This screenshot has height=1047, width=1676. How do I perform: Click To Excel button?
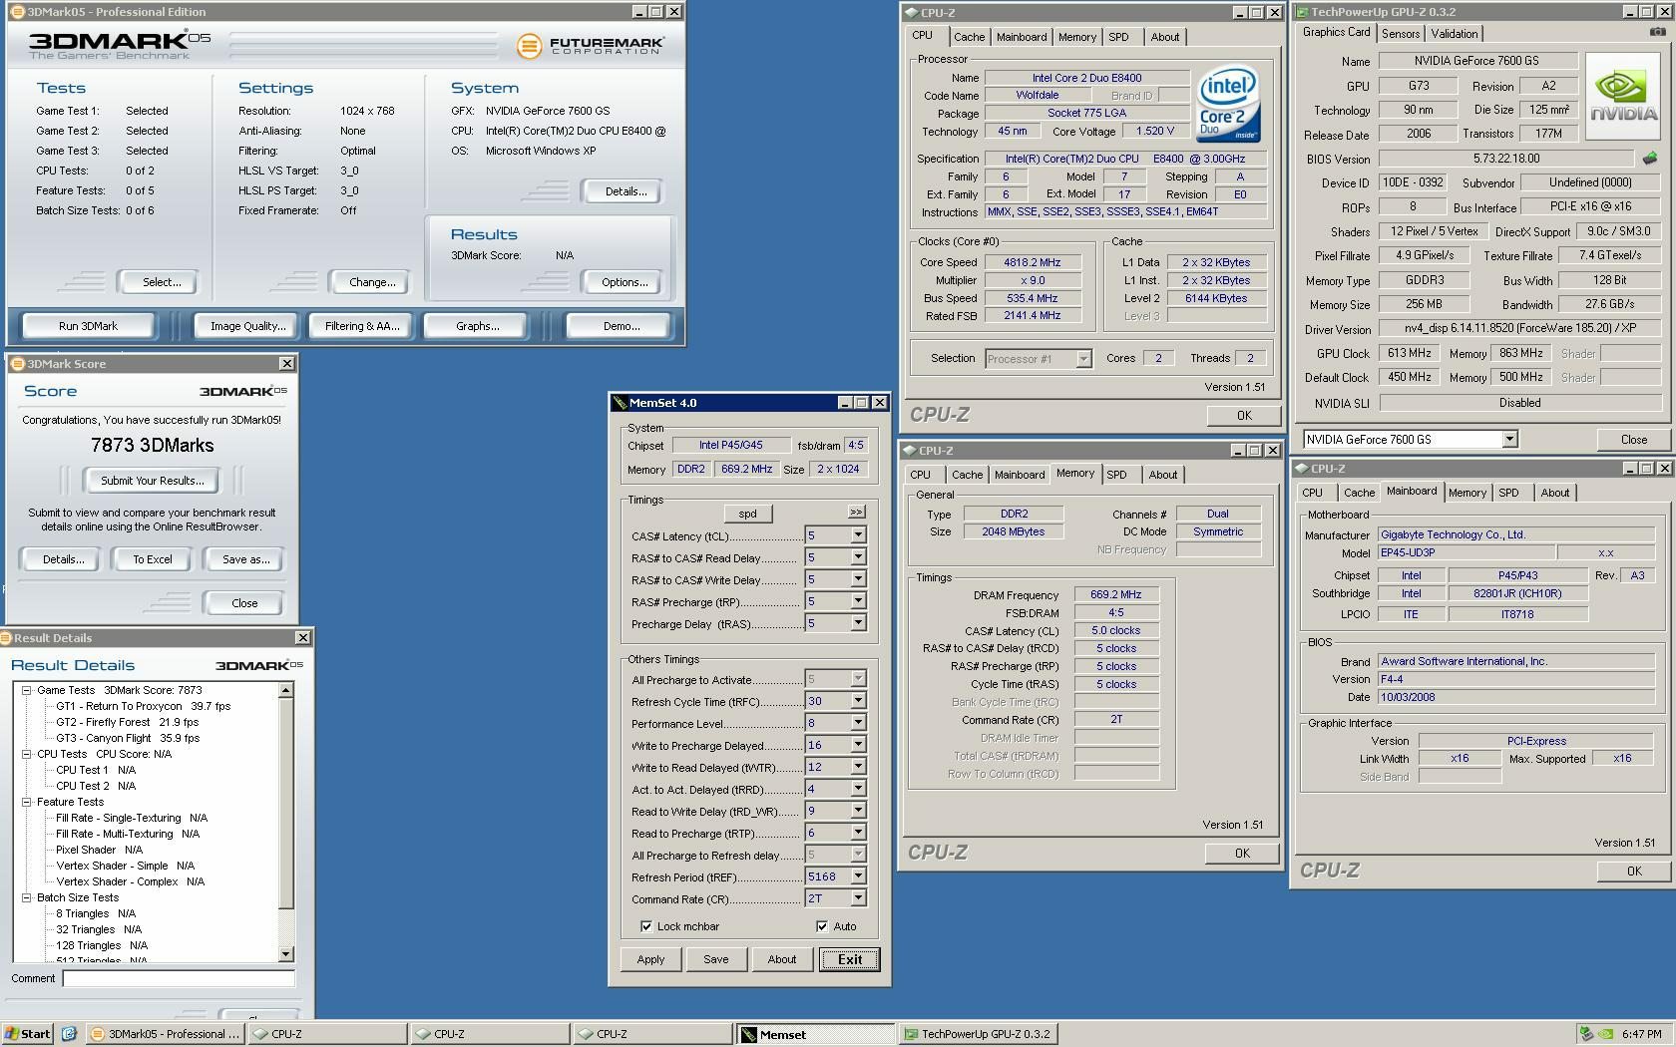coord(153,559)
